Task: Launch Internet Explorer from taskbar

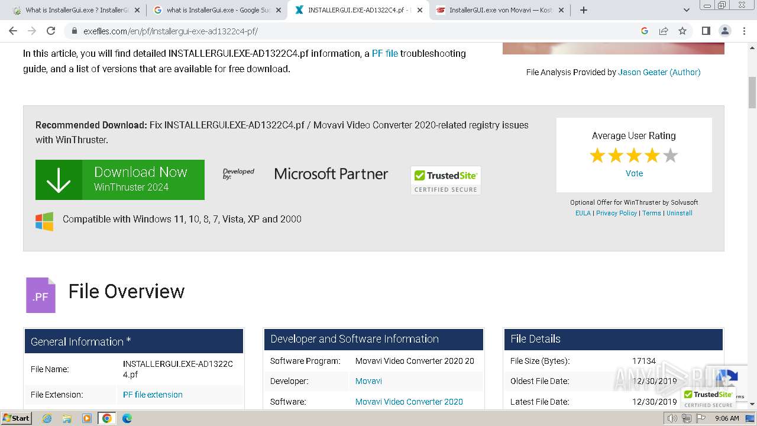Action: (47, 418)
